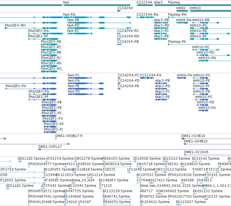
Task: Click the plain "Atac3" gene label
Action: click(158, 2)
